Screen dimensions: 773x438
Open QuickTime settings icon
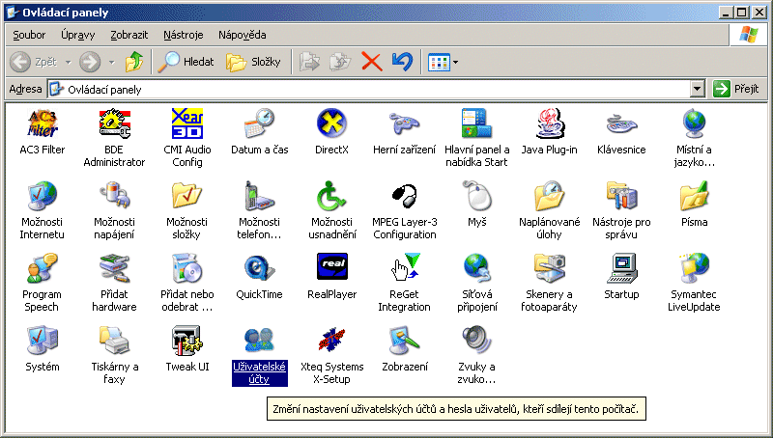(259, 267)
